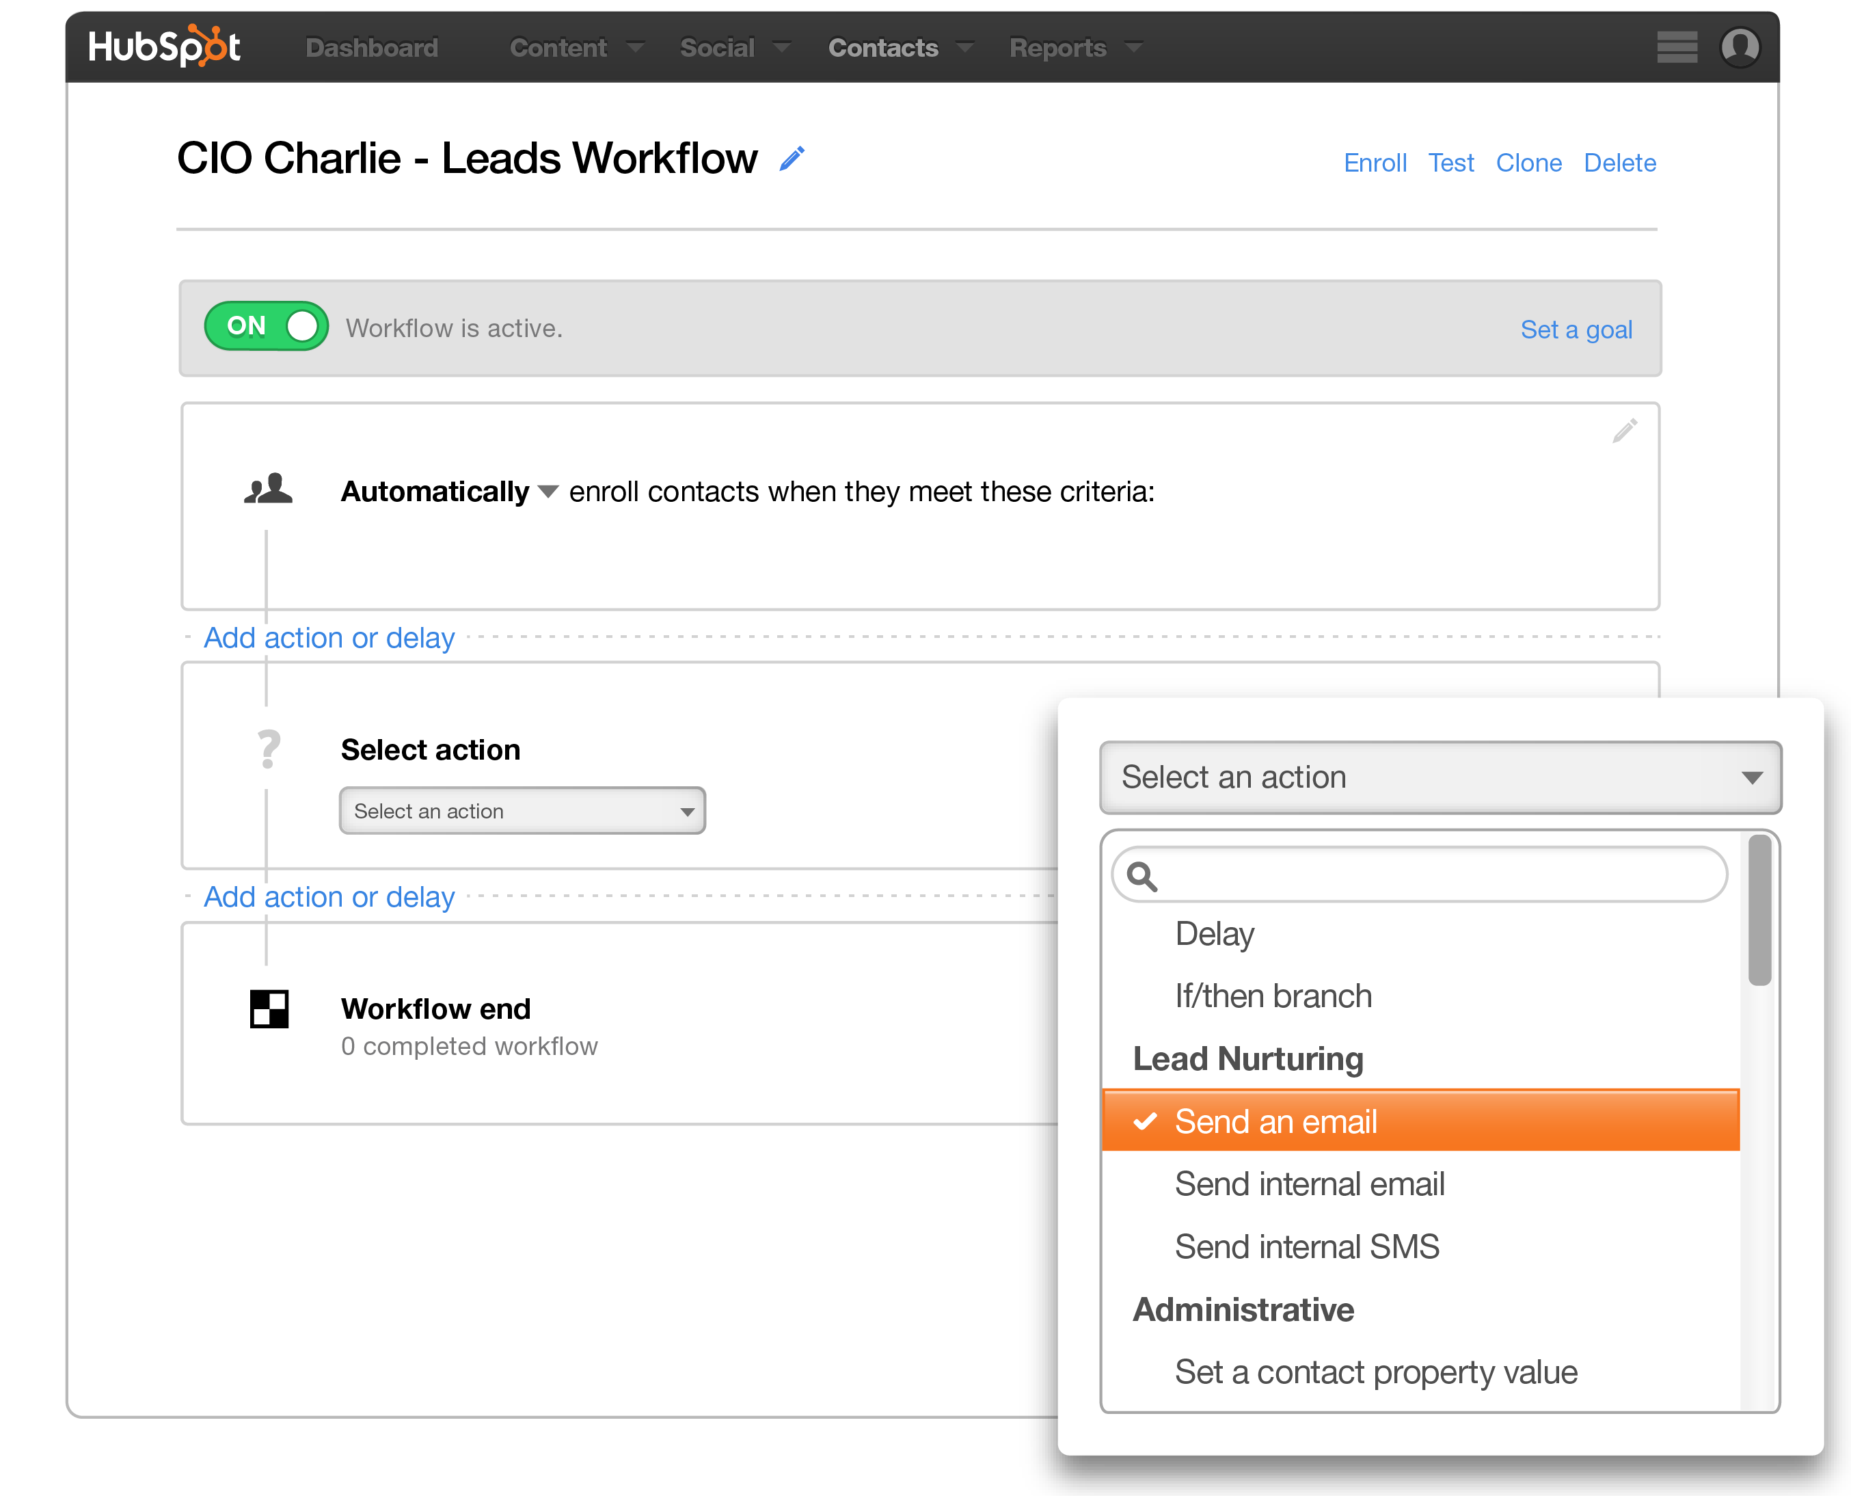Click the checkered Workflow end flag icon

[x=269, y=1009]
